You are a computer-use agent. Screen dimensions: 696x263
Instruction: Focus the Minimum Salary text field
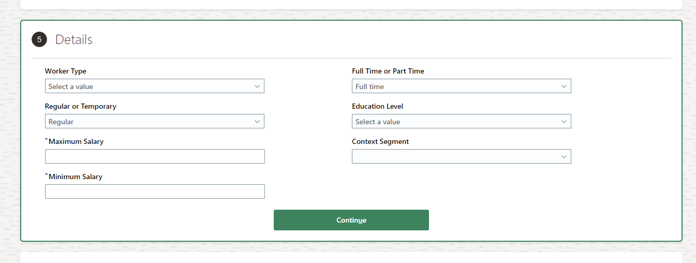[155, 192]
